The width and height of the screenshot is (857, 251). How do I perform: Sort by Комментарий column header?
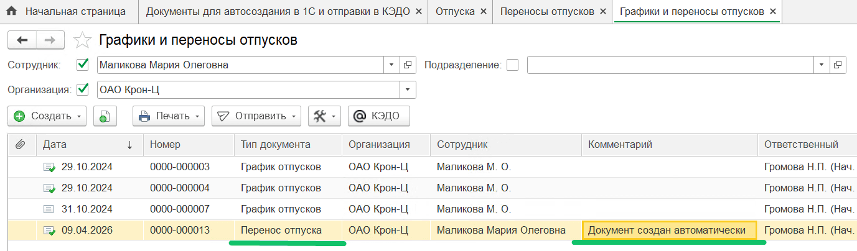click(669, 145)
